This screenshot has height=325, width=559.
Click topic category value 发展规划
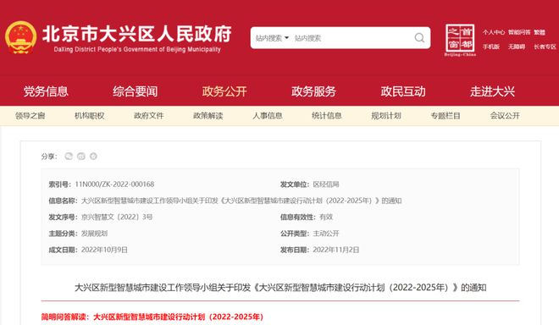(94, 234)
